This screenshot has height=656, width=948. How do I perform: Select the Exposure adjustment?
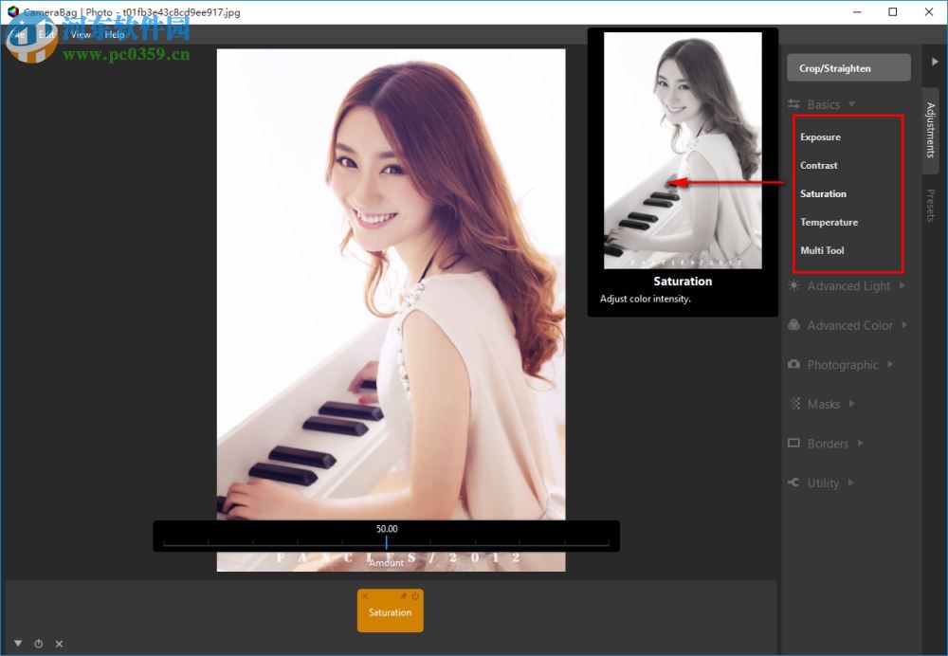820,137
